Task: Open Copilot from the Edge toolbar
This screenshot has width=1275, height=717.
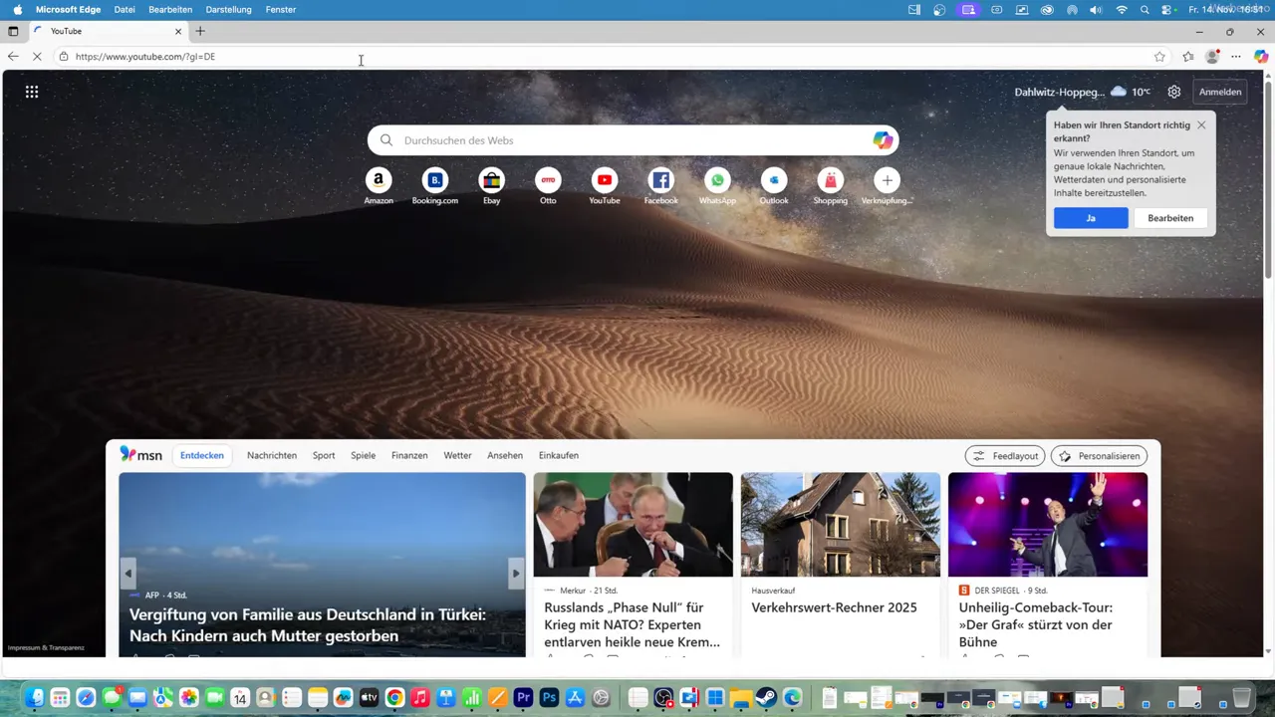Action: pyautogui.click(x=1260, y=57)
